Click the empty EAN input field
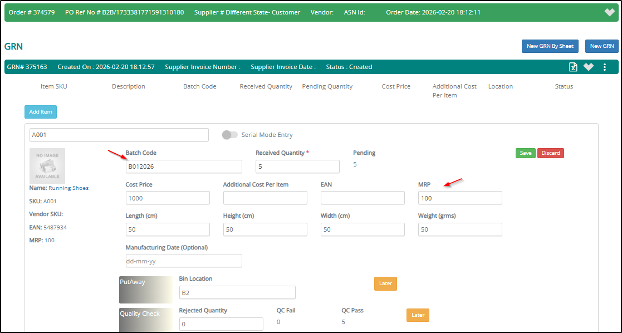 [x=363, y=198]
